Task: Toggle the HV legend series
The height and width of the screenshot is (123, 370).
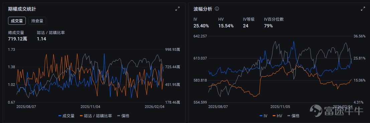Action: point(277,116)
